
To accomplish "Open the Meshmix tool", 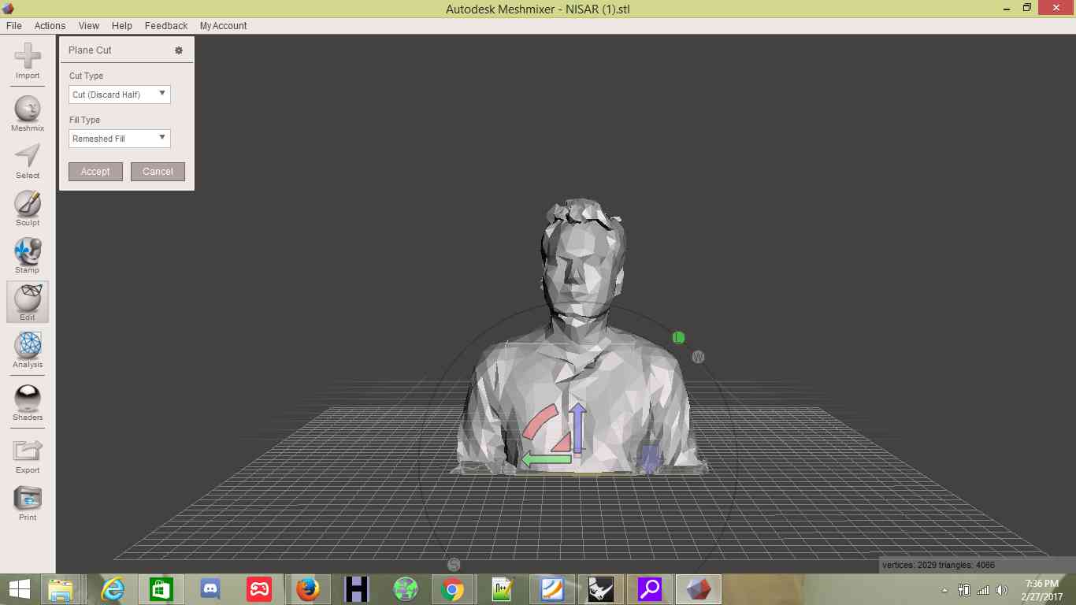I will point(28,113).
